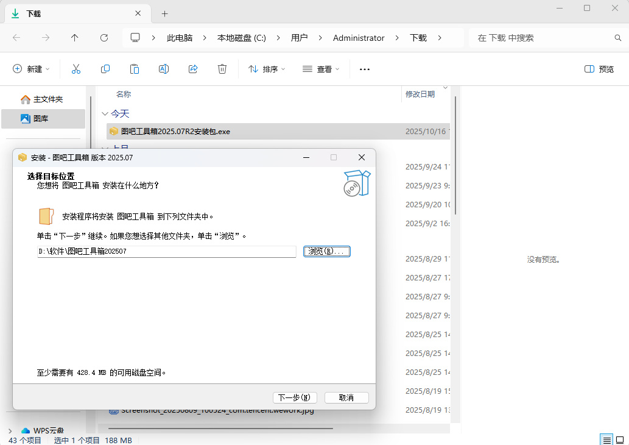Expand chevron after Administrator in breadcrumb
Screen dimensions: 629x445
click(397, 38)
